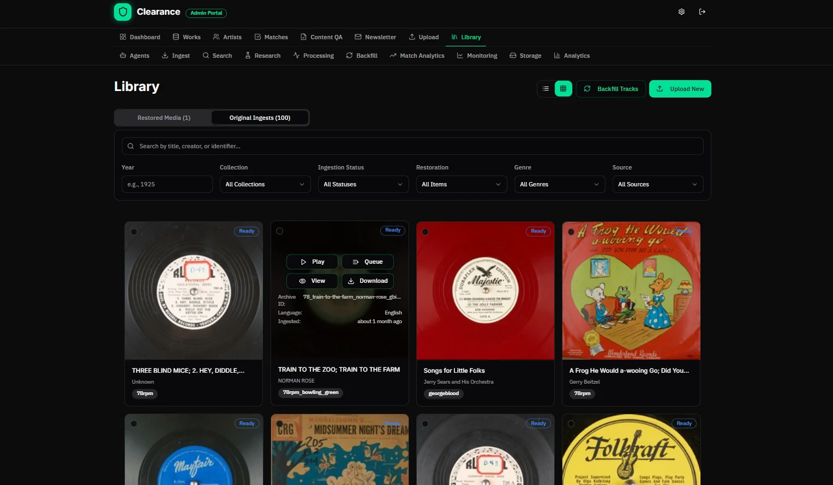Screen dimensions: 833x485
Task: View the Train to the Zoo item
Action: (312, 281)
